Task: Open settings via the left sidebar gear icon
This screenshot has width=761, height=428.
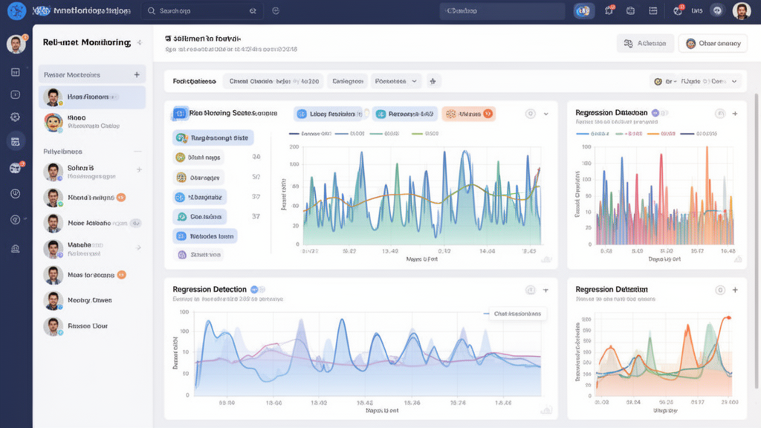Action: pyautogui.click(x=16, y=117)
